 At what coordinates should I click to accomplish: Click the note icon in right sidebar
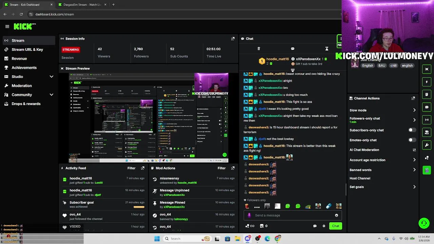point(427,95)
